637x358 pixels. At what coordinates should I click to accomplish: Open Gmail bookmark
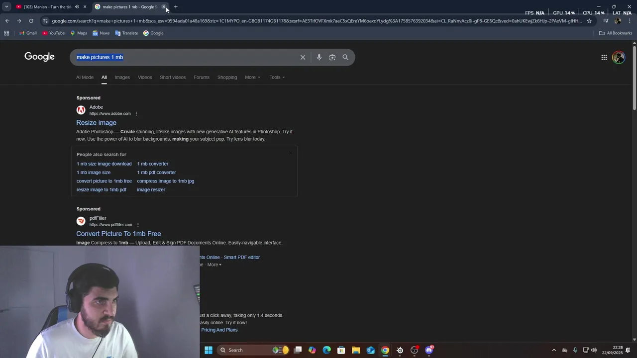[x=28, y=33]
